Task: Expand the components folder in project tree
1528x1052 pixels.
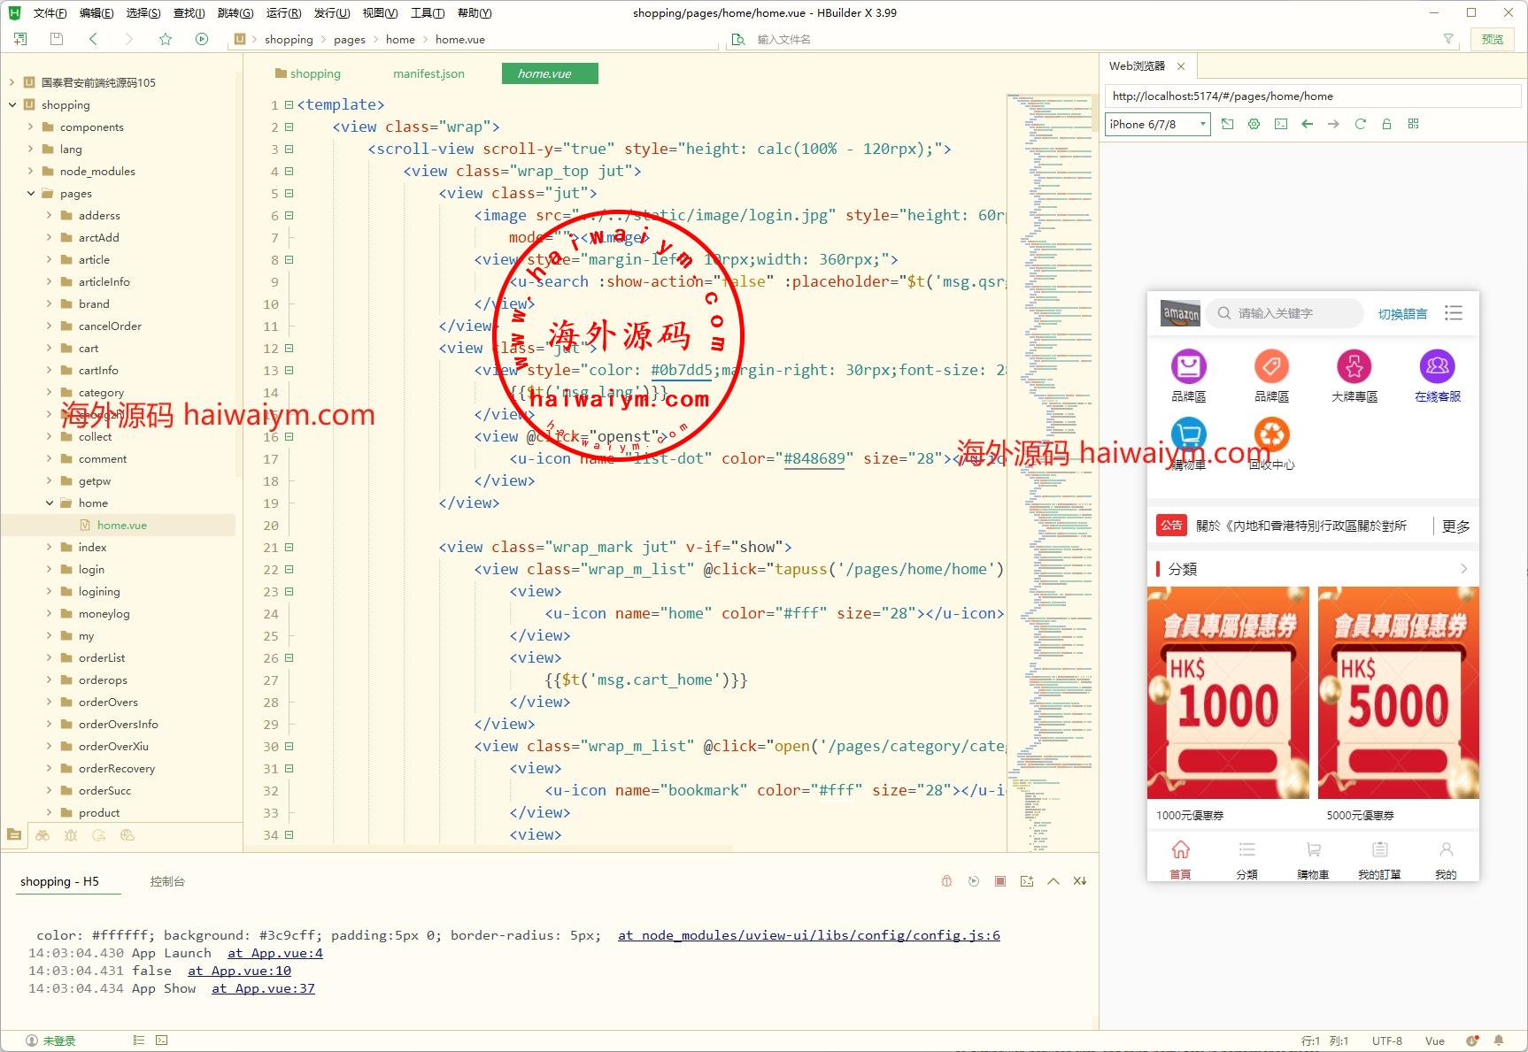Action: [x=31, y=127]
